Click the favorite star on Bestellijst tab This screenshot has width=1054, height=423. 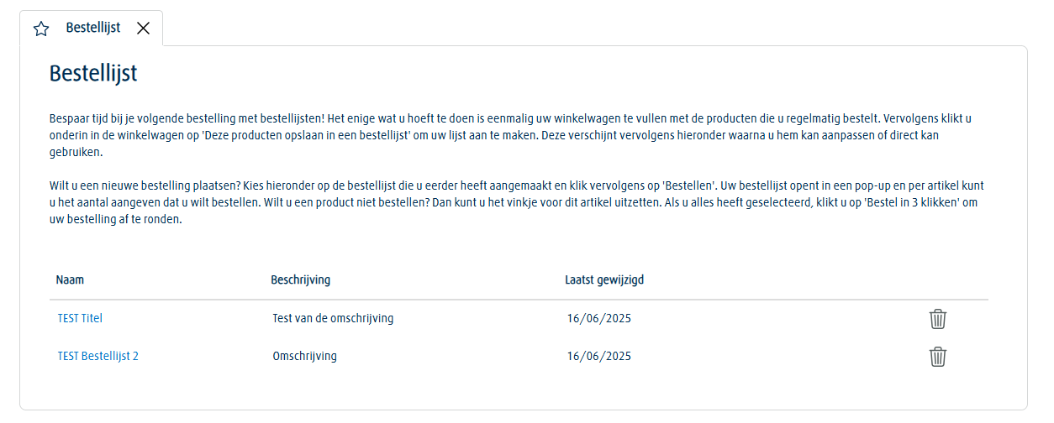pyautogui.click(x=41, y=29)
